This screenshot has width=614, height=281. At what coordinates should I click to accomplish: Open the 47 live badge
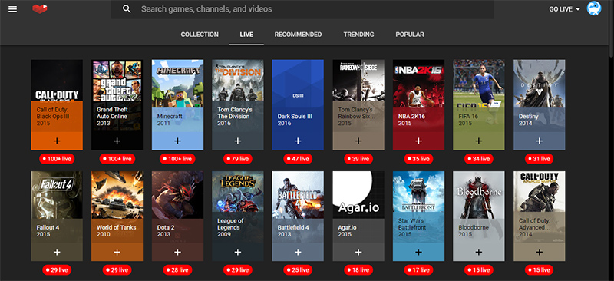coord(298,159)
